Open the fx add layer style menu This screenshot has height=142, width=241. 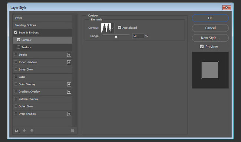17,131
